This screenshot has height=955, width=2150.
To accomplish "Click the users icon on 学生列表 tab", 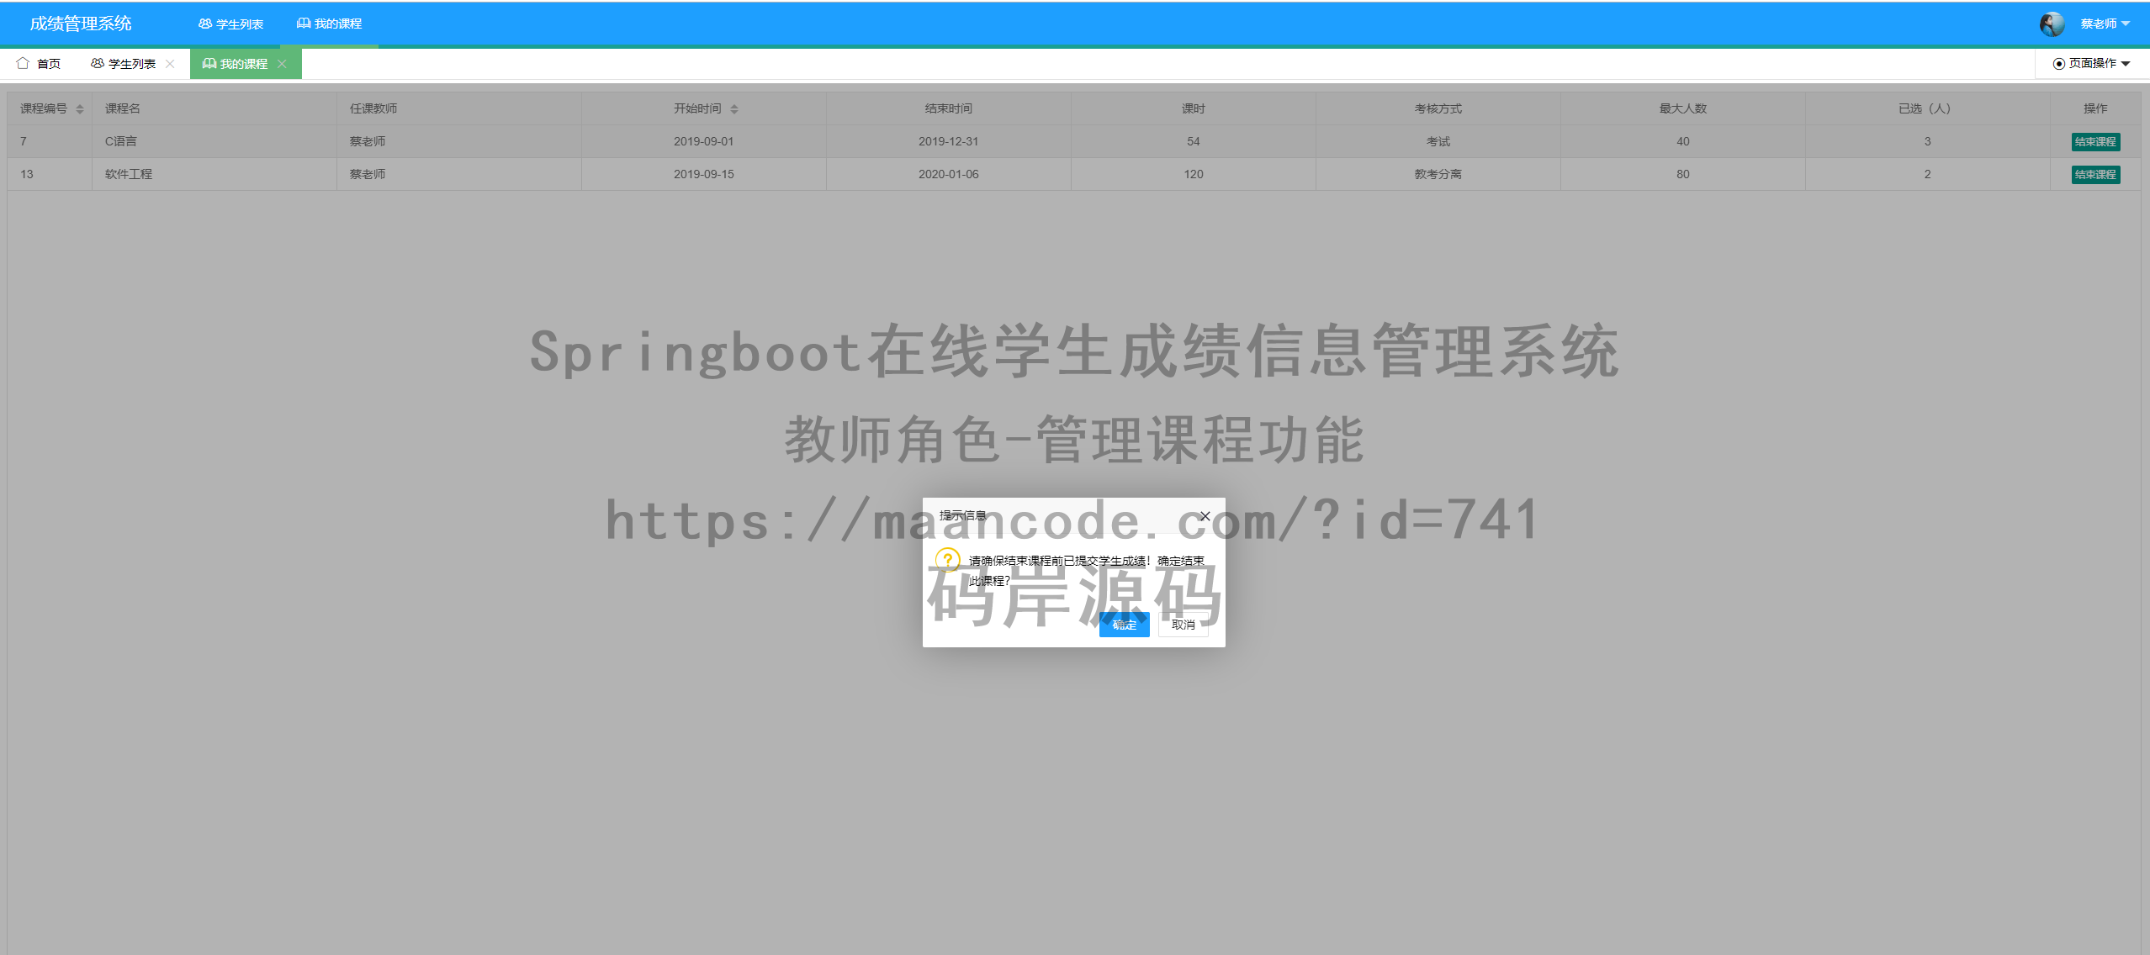I will pos(98,63).
